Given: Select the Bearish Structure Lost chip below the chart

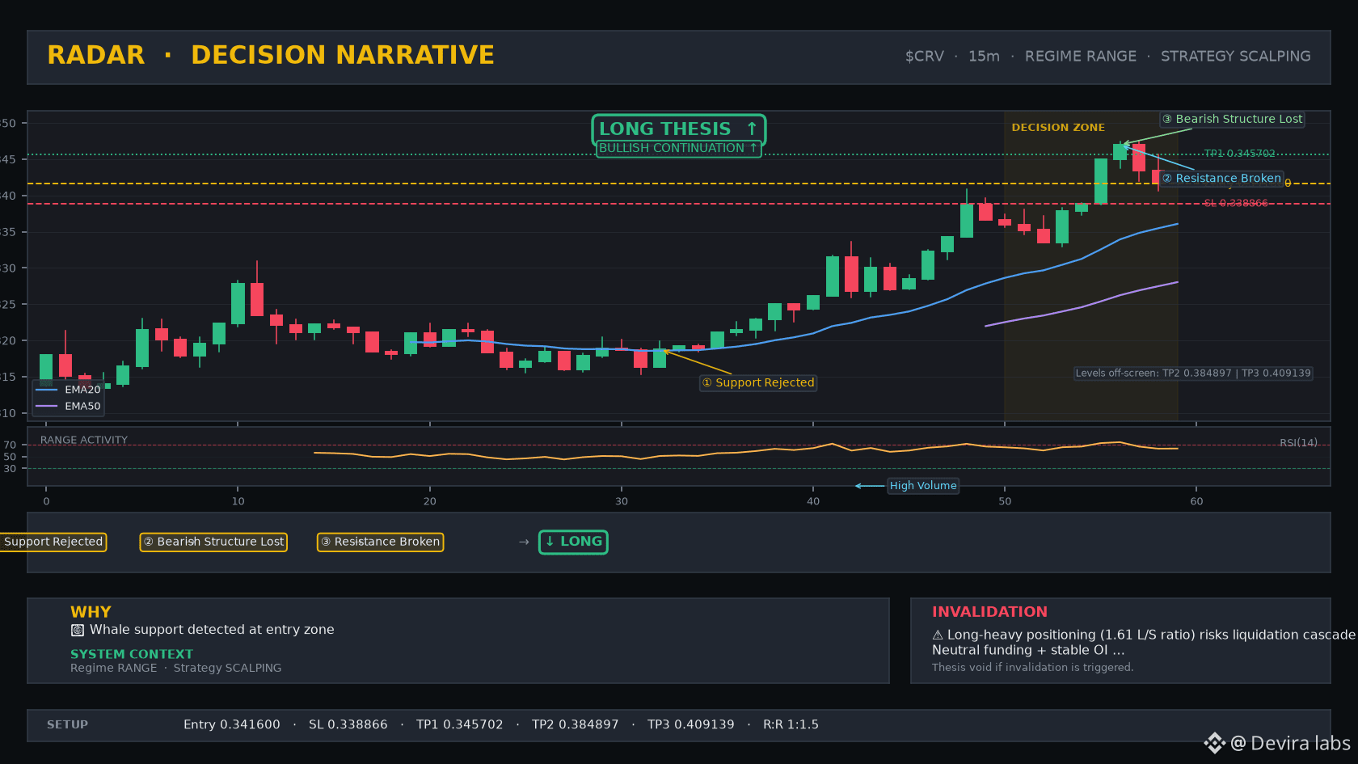Looking at the screenshot, I should (213, 542).
